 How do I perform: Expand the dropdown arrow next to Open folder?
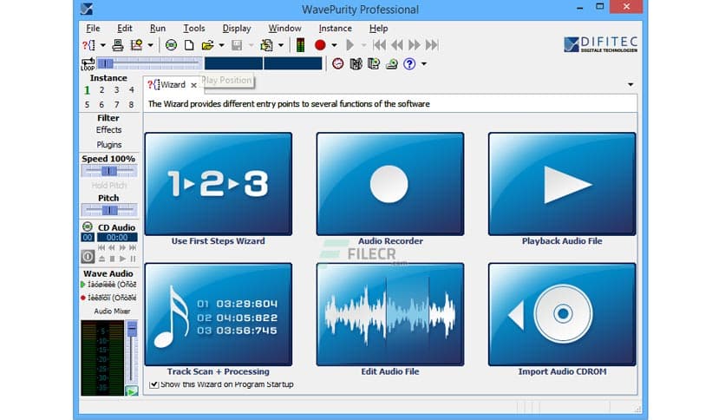click(221, 45)
